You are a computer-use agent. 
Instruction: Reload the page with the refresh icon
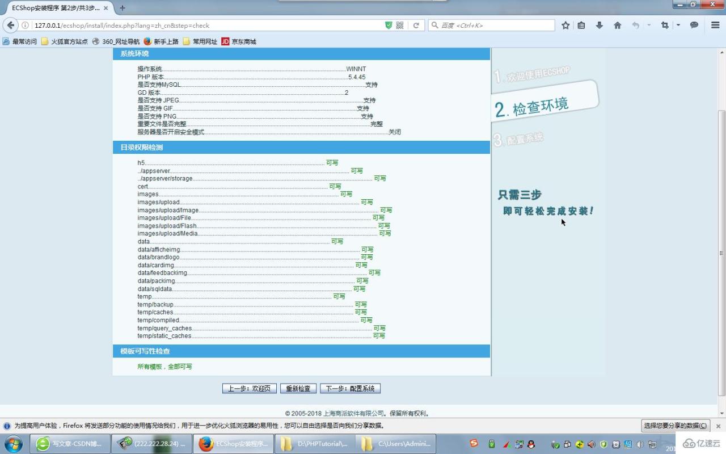416,26
